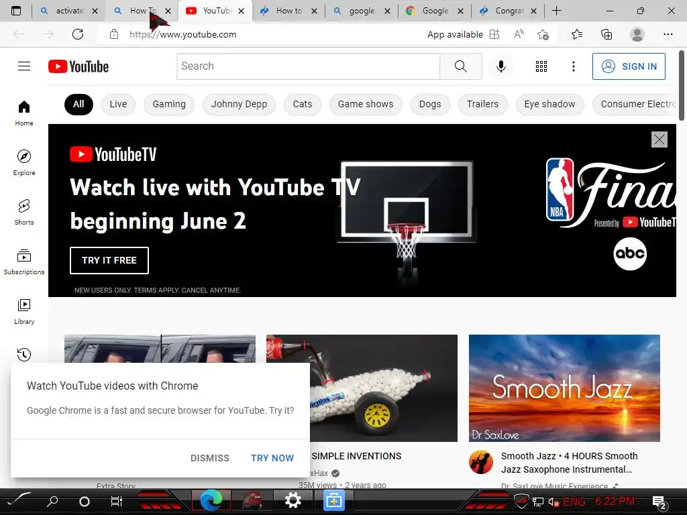Select the 'Dogs' filter chip
This screenshot has width=687, height=515.
430,104
